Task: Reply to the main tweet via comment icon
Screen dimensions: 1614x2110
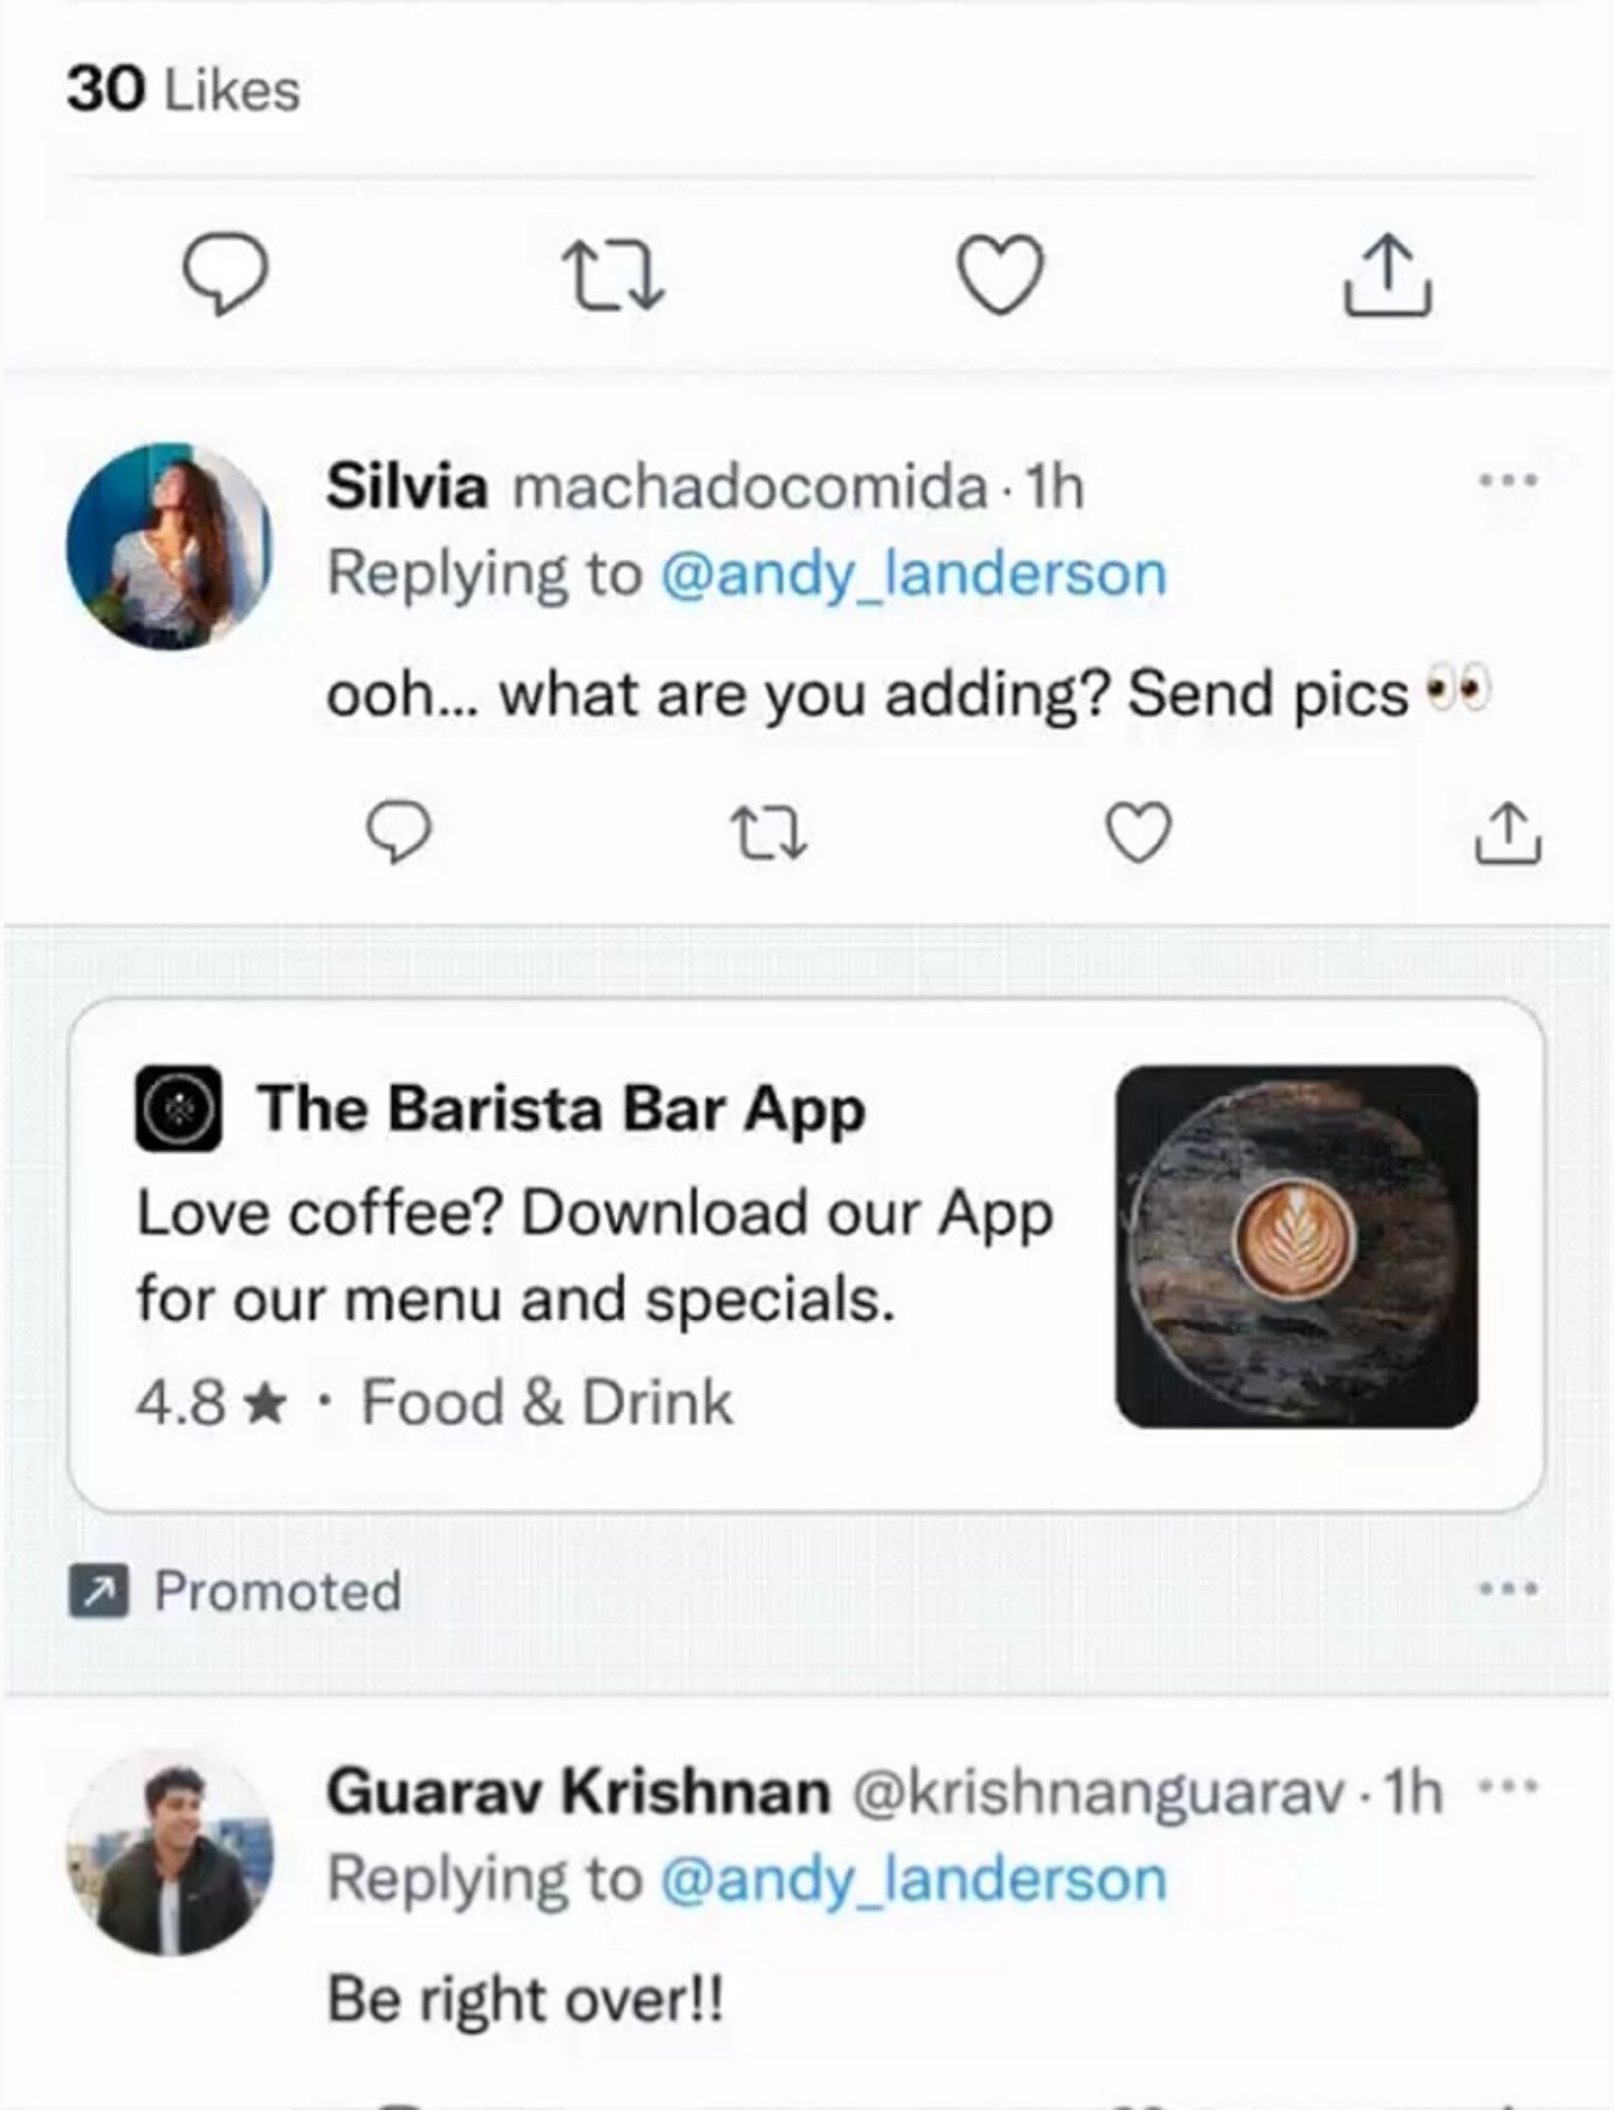Action: [x=224, y=276]
